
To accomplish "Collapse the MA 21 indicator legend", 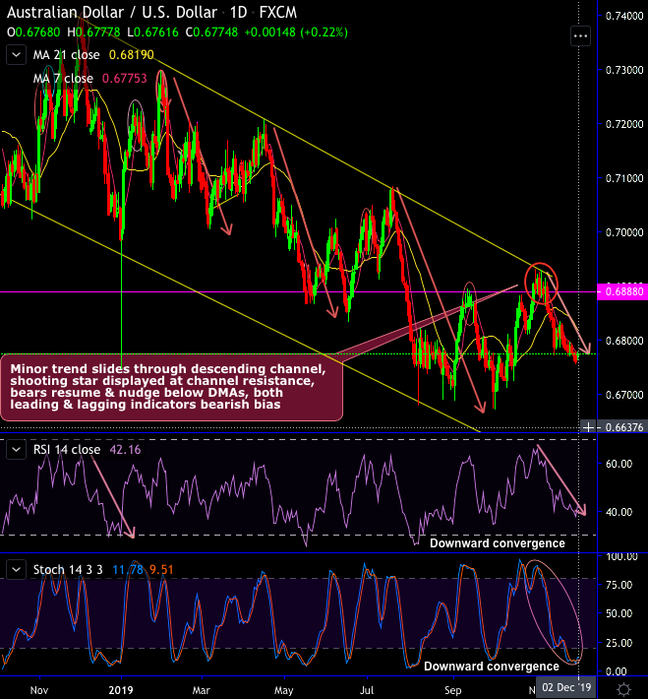I will 16,55.
